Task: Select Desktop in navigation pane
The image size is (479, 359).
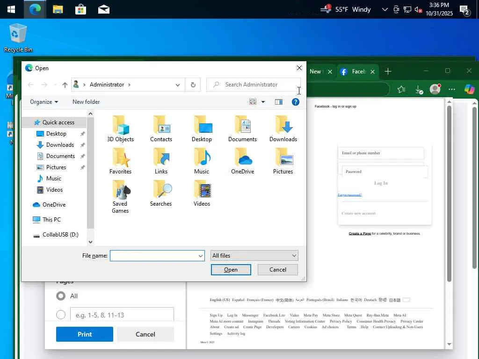Action: [x=56, y=134]
